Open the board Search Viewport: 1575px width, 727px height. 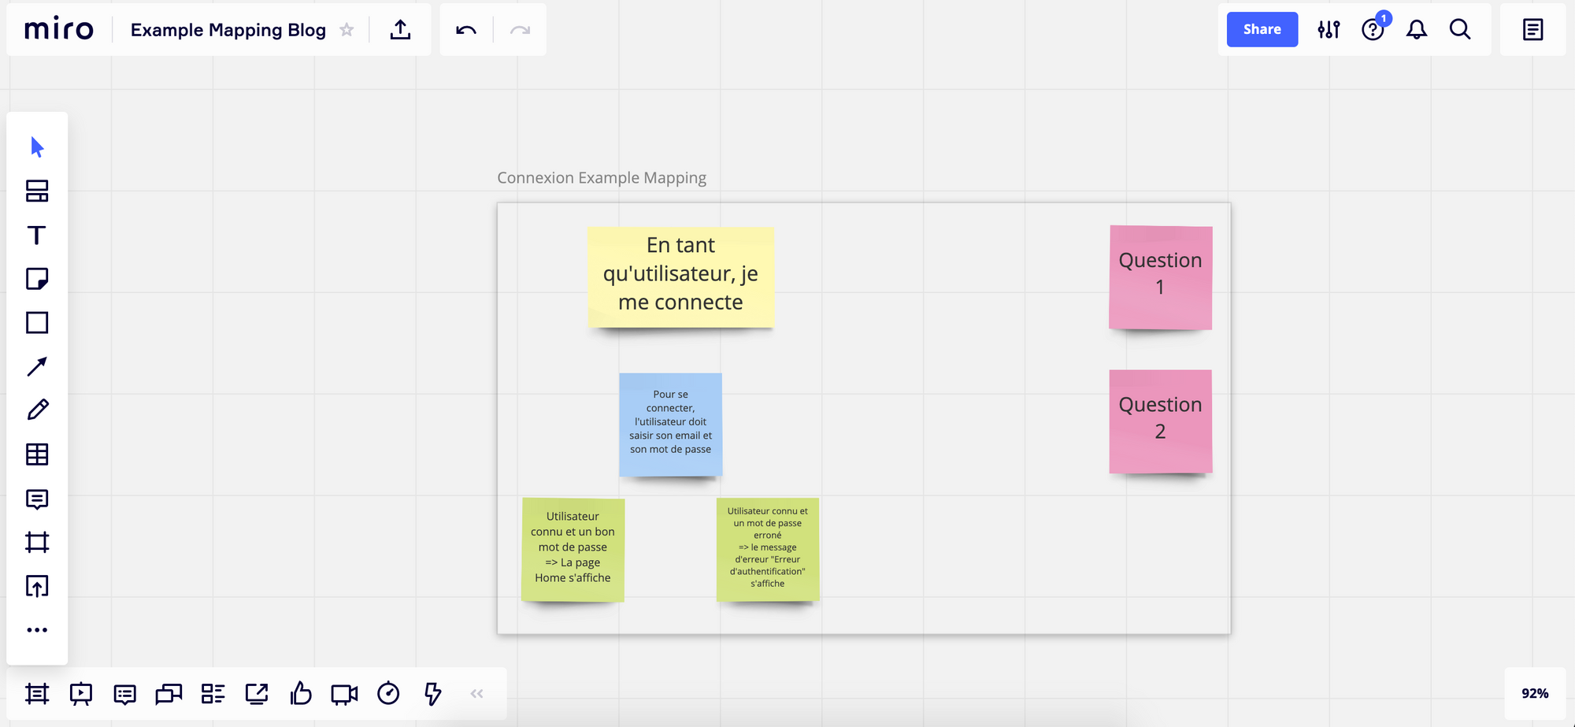point(1461,29)
